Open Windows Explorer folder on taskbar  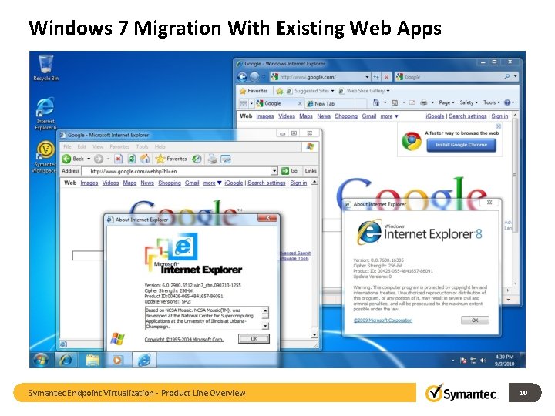tap(92, 360)
